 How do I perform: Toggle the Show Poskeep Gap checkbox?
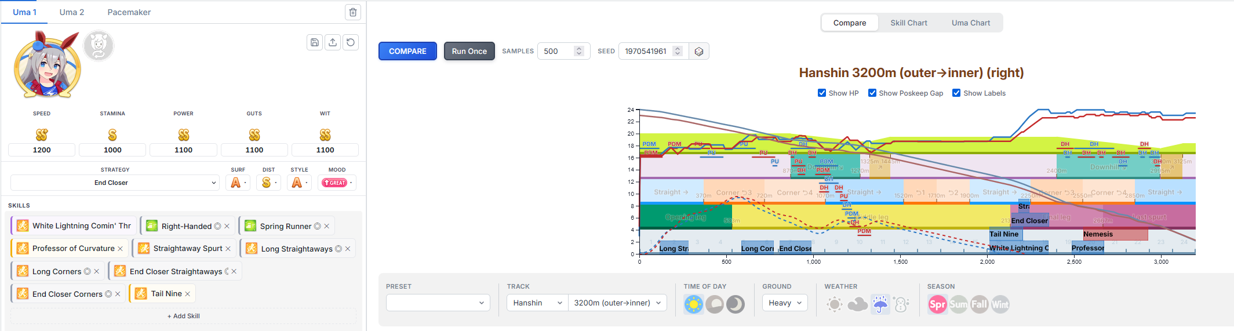point(872,93)
